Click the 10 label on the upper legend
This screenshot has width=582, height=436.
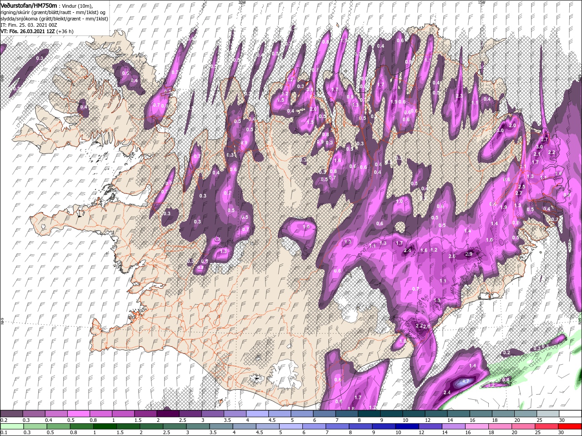pos(406,420)
